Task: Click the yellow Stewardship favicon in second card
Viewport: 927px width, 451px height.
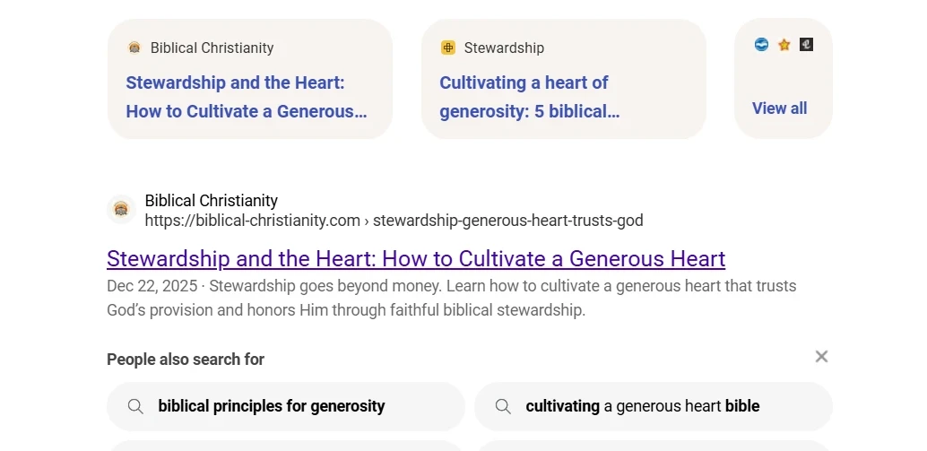Action: pyautogui.click(x=448, y=48)
